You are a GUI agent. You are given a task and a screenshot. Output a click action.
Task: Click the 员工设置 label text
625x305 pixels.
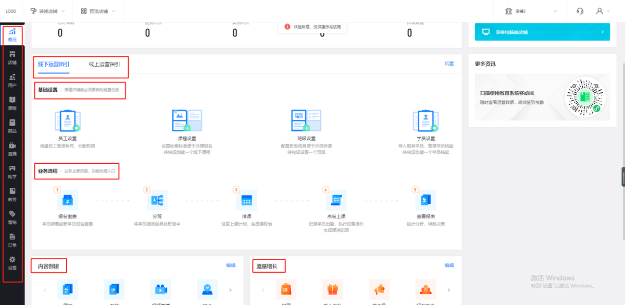point(67,139)
